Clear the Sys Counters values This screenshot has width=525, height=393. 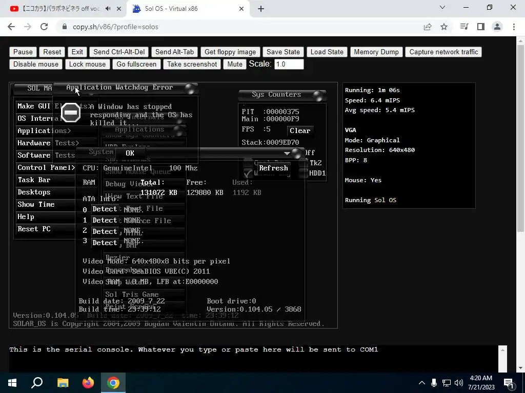point(299,130)
